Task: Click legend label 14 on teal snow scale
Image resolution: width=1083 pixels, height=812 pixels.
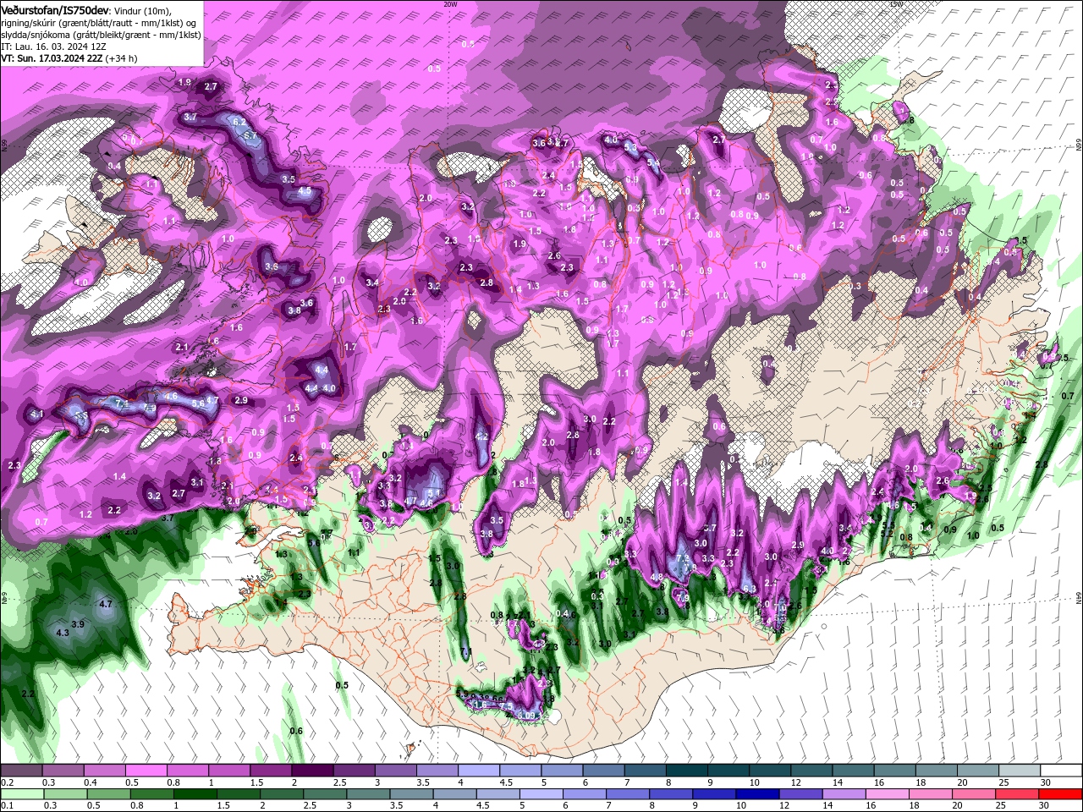Action: [838, 782]
